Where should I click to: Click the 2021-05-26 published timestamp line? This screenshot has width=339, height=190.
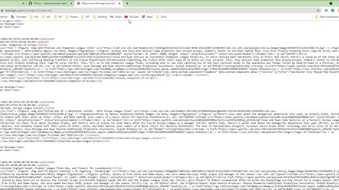(28, 162)
